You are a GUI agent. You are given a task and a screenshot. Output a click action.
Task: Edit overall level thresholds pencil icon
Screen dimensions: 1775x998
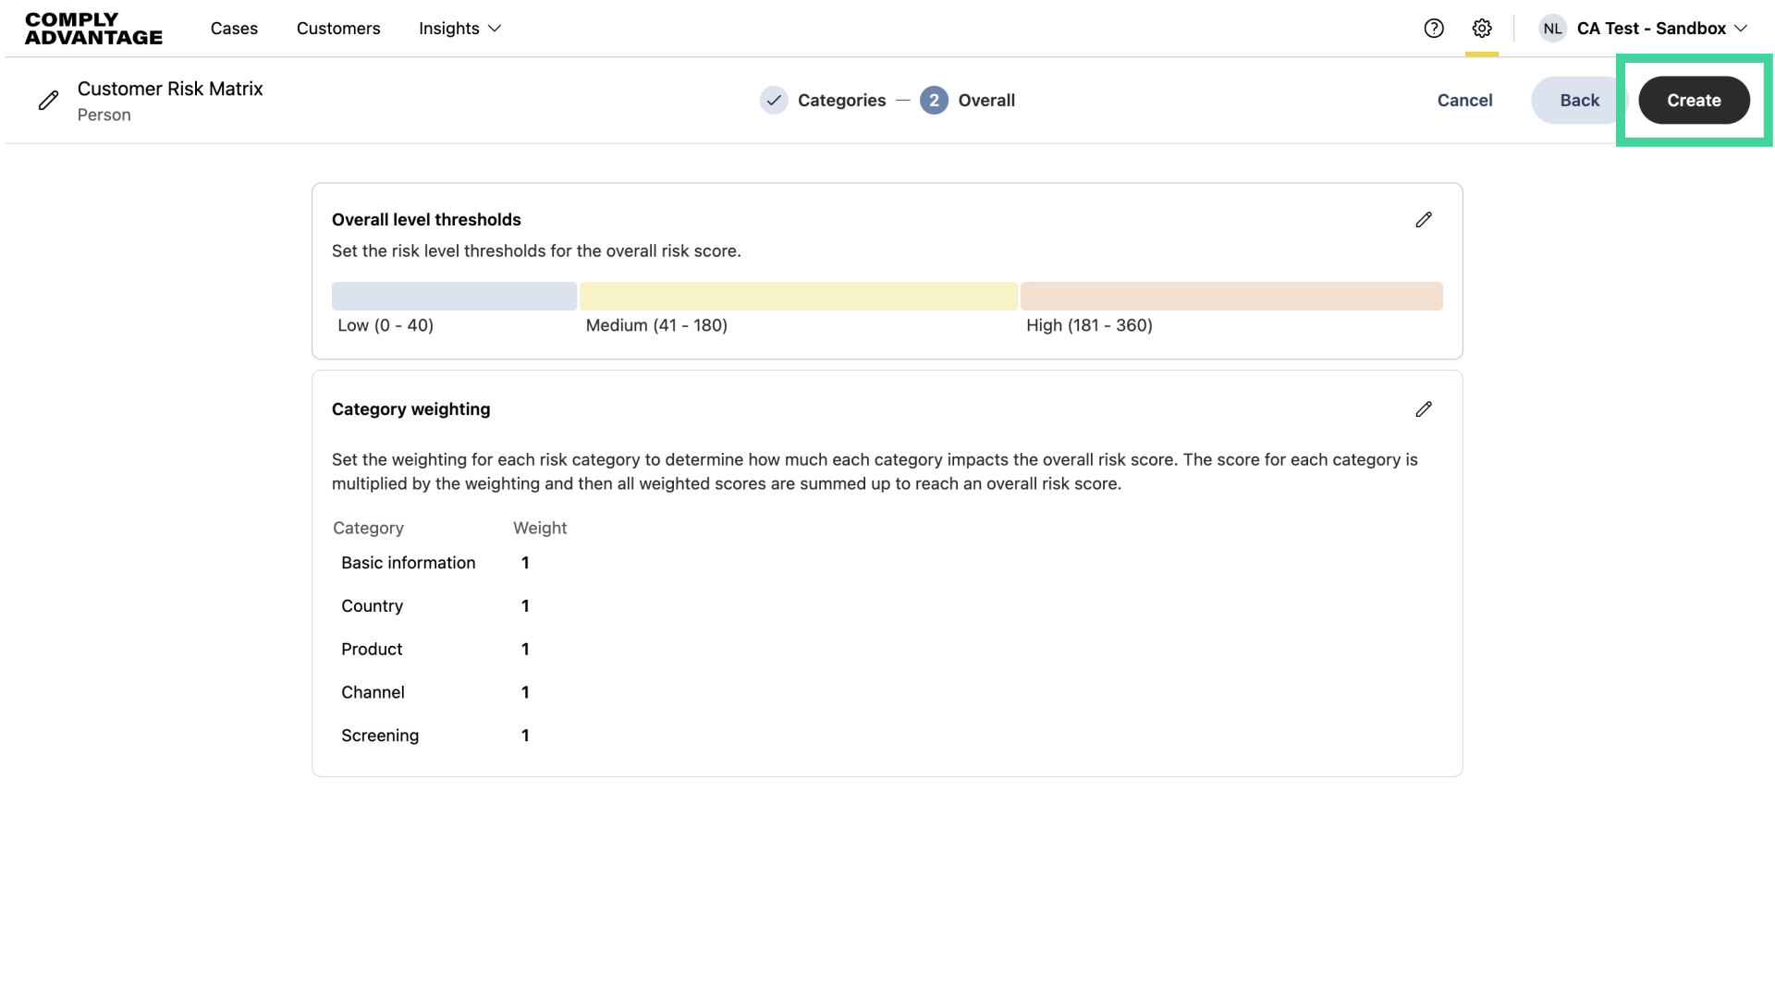(x=1424, y=220)
